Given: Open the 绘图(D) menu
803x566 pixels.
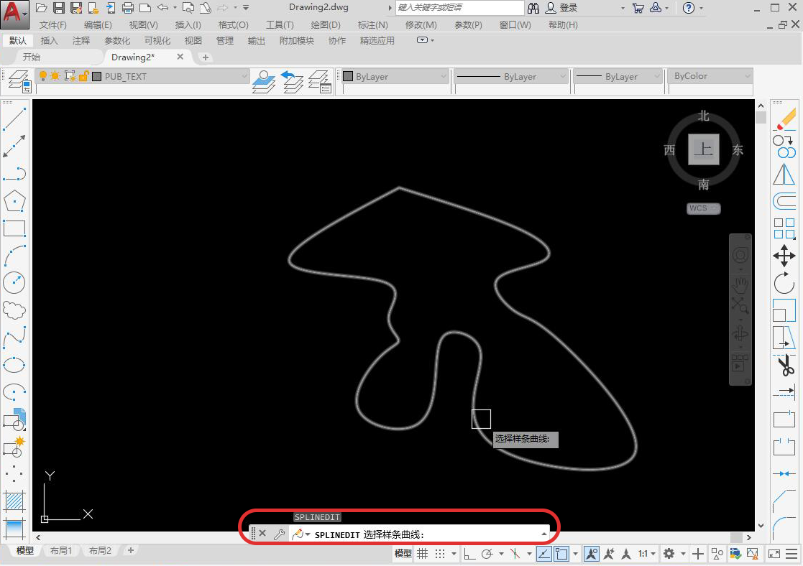Looking at the screenshot, I should point(326,24).
